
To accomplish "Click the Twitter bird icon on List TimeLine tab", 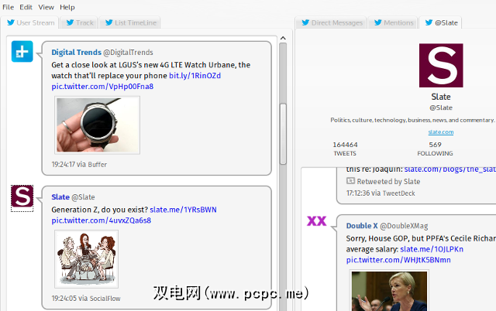I will coord(108,22).
